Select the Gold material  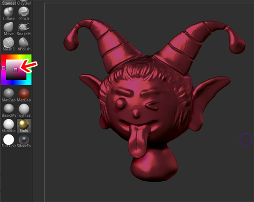pyautogui.click(x=24, y=124)
